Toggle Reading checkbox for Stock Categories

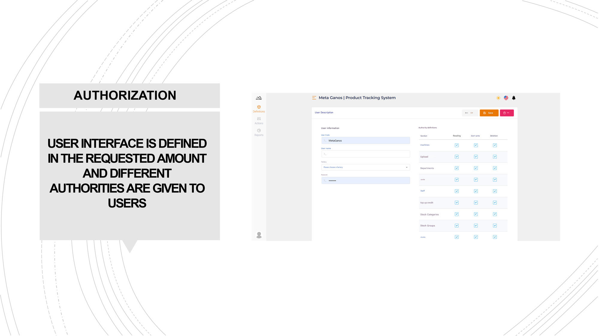coord(457,214)
